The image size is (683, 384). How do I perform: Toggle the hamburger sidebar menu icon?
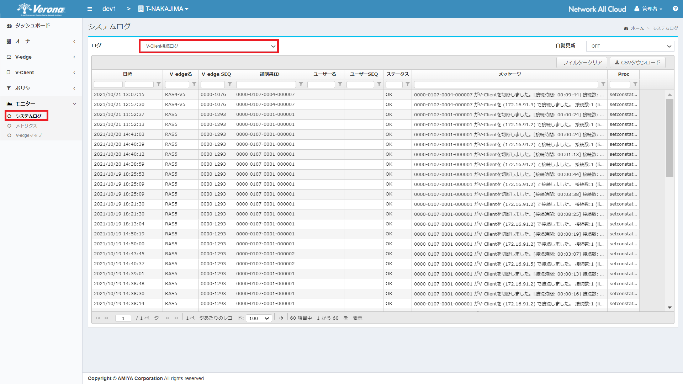pyautogui.click(x=90, y=9)
